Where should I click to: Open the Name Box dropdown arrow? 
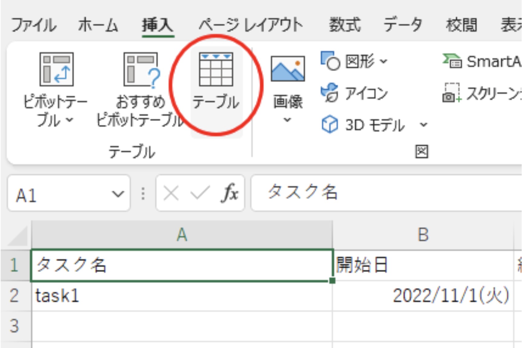[118, 194]
